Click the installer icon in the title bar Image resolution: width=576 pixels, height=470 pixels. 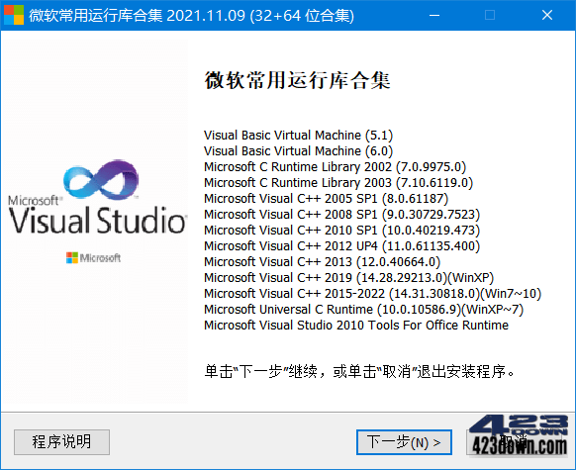[x=14, y=15]
